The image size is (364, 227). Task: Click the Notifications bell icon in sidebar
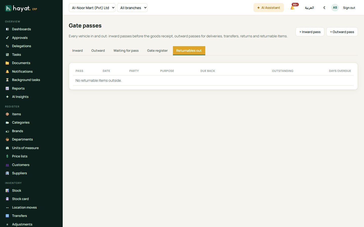(x=7, y=72)
